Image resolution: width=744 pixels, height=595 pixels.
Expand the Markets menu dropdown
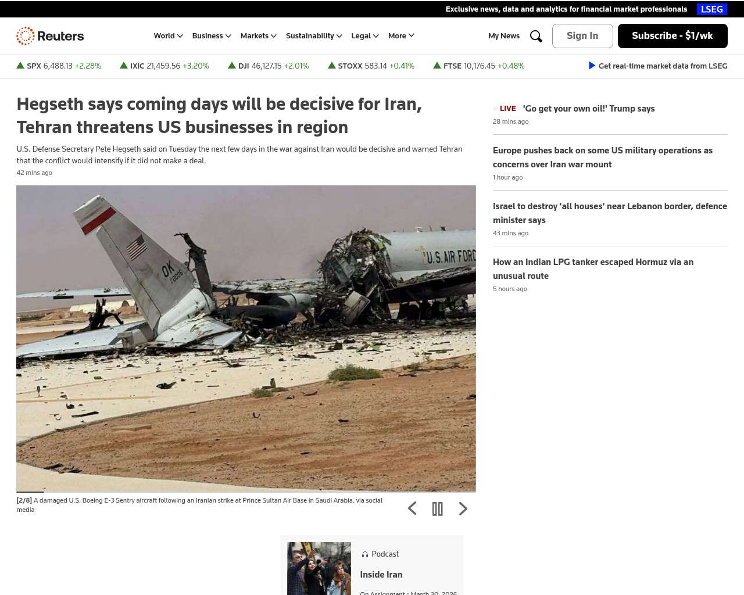[259, 36]
